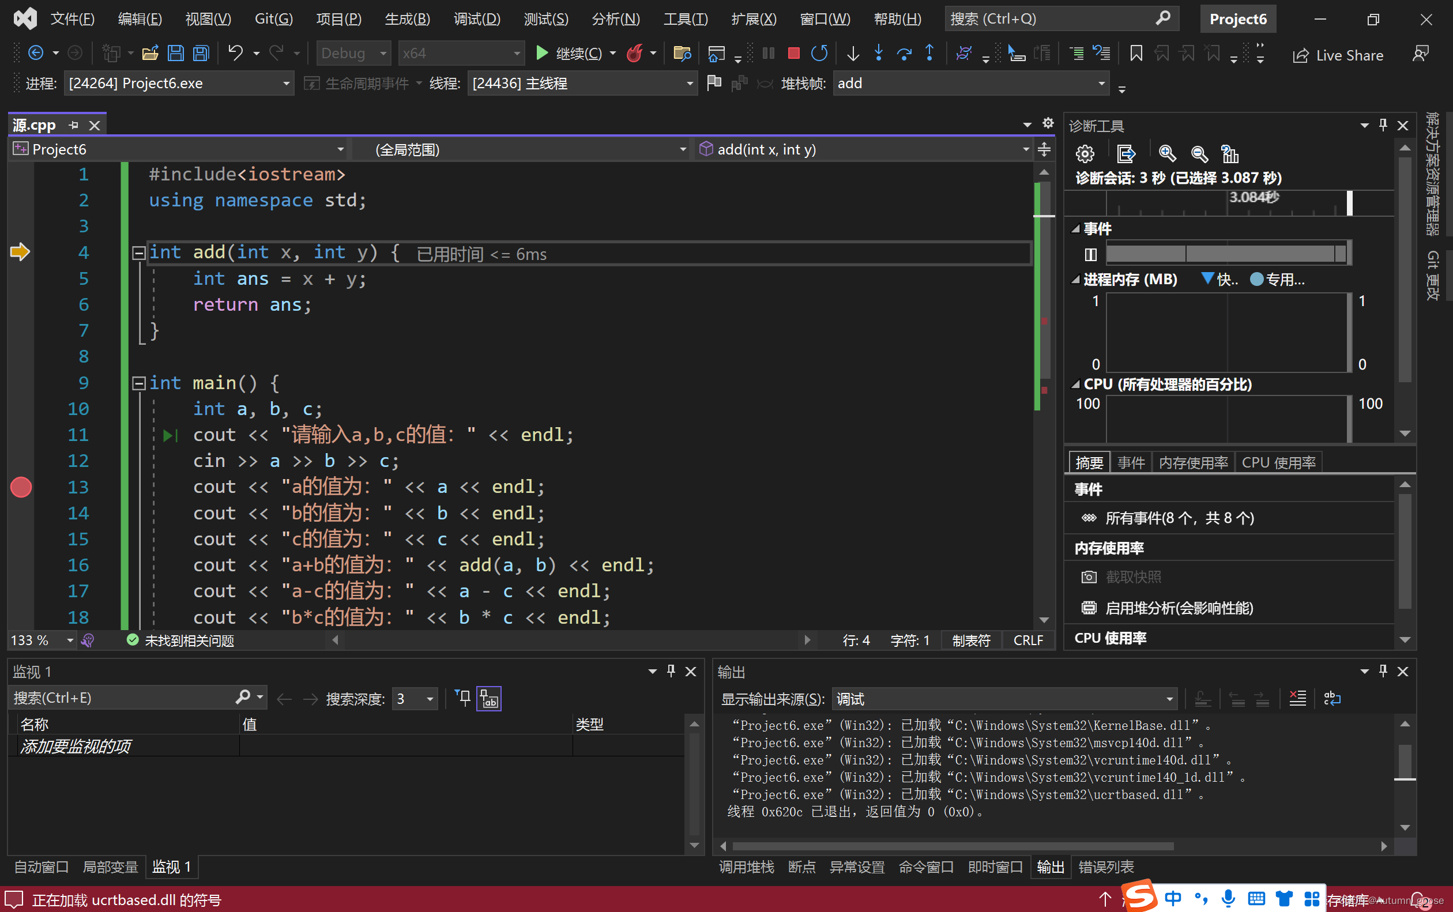Collapse the main function code block

point(139,383)
